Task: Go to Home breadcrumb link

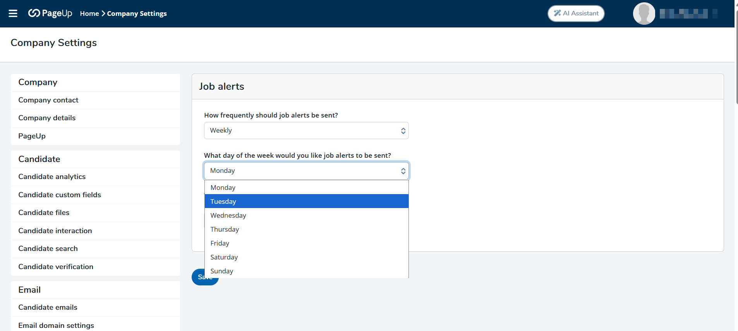Action: [x=89, y=14]
